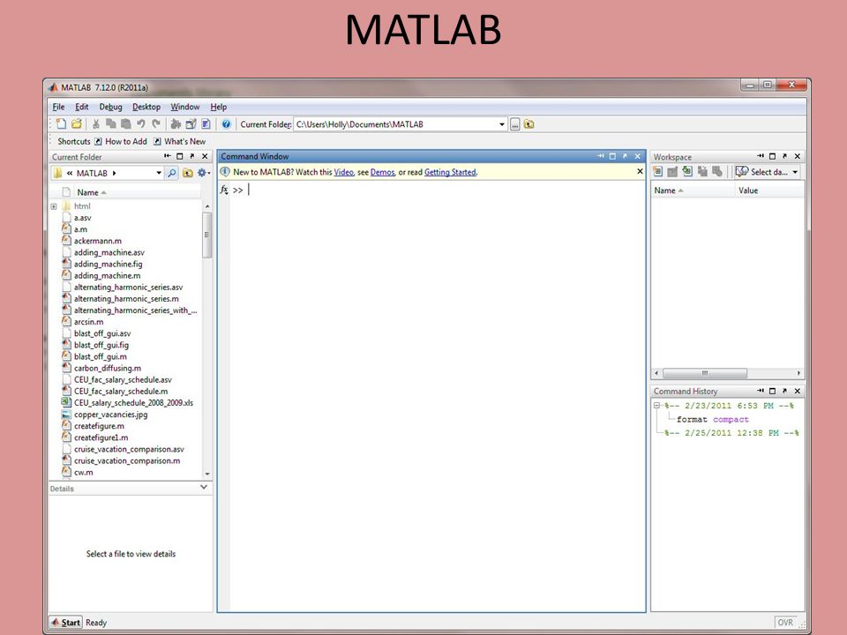
Task: Click the Open file toolbar icon
Action: coord(77,124)
